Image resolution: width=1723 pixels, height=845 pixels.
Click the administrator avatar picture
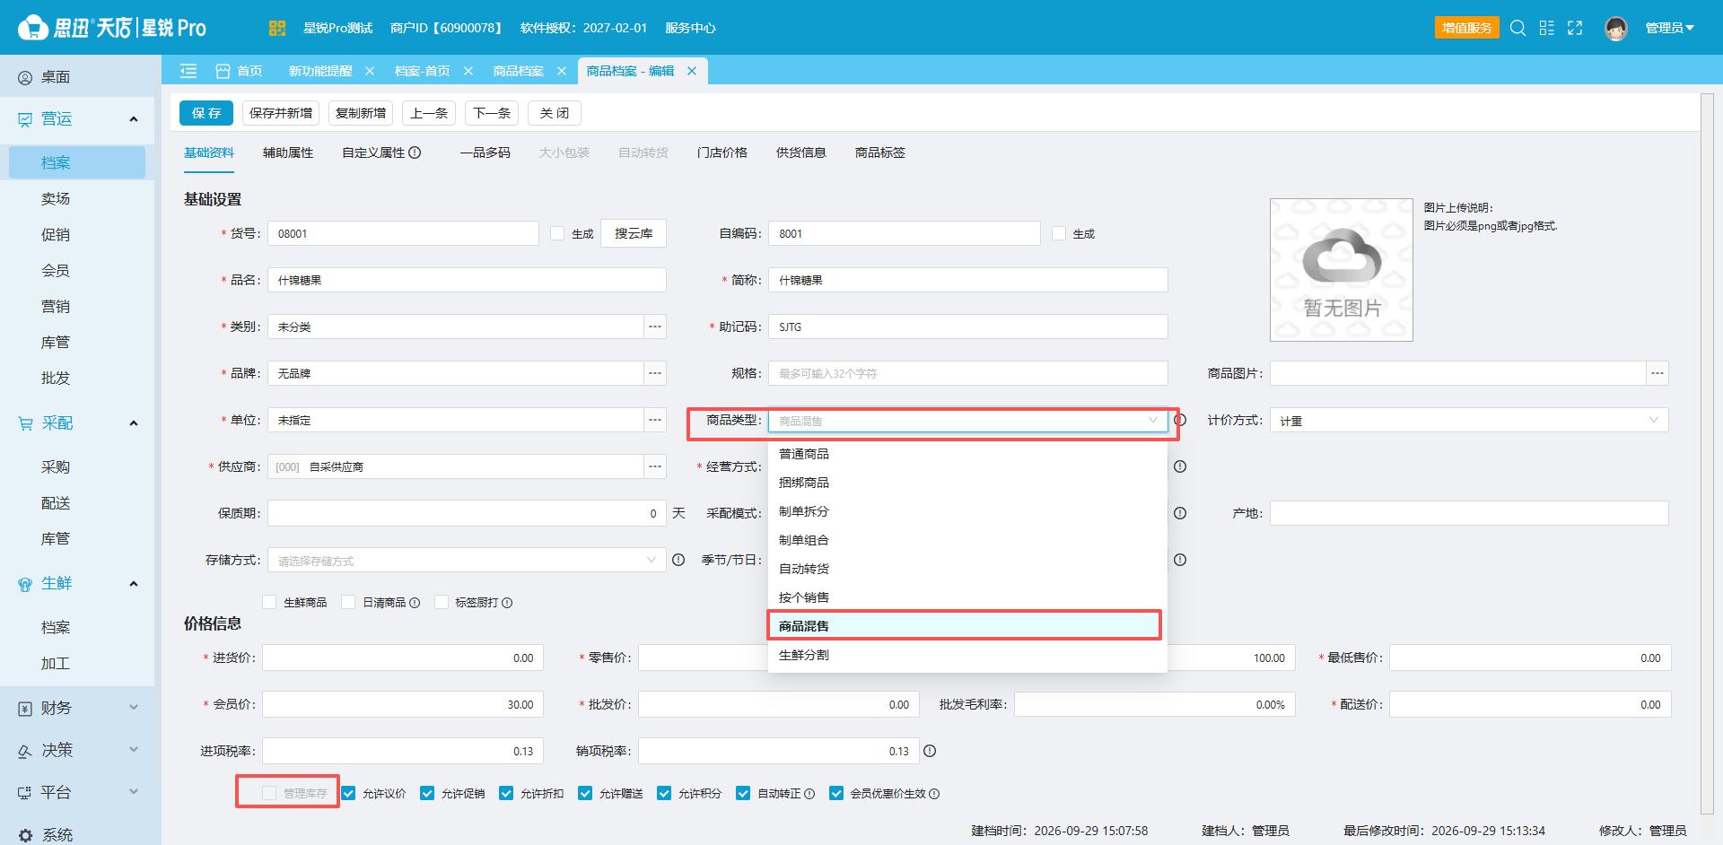[1616, 29]
